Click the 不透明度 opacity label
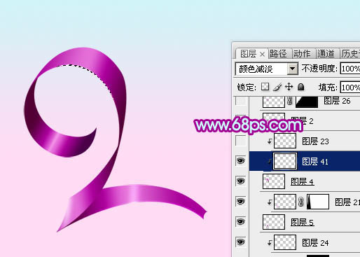Screen dimensions: 360x257 tap(319, 69)
